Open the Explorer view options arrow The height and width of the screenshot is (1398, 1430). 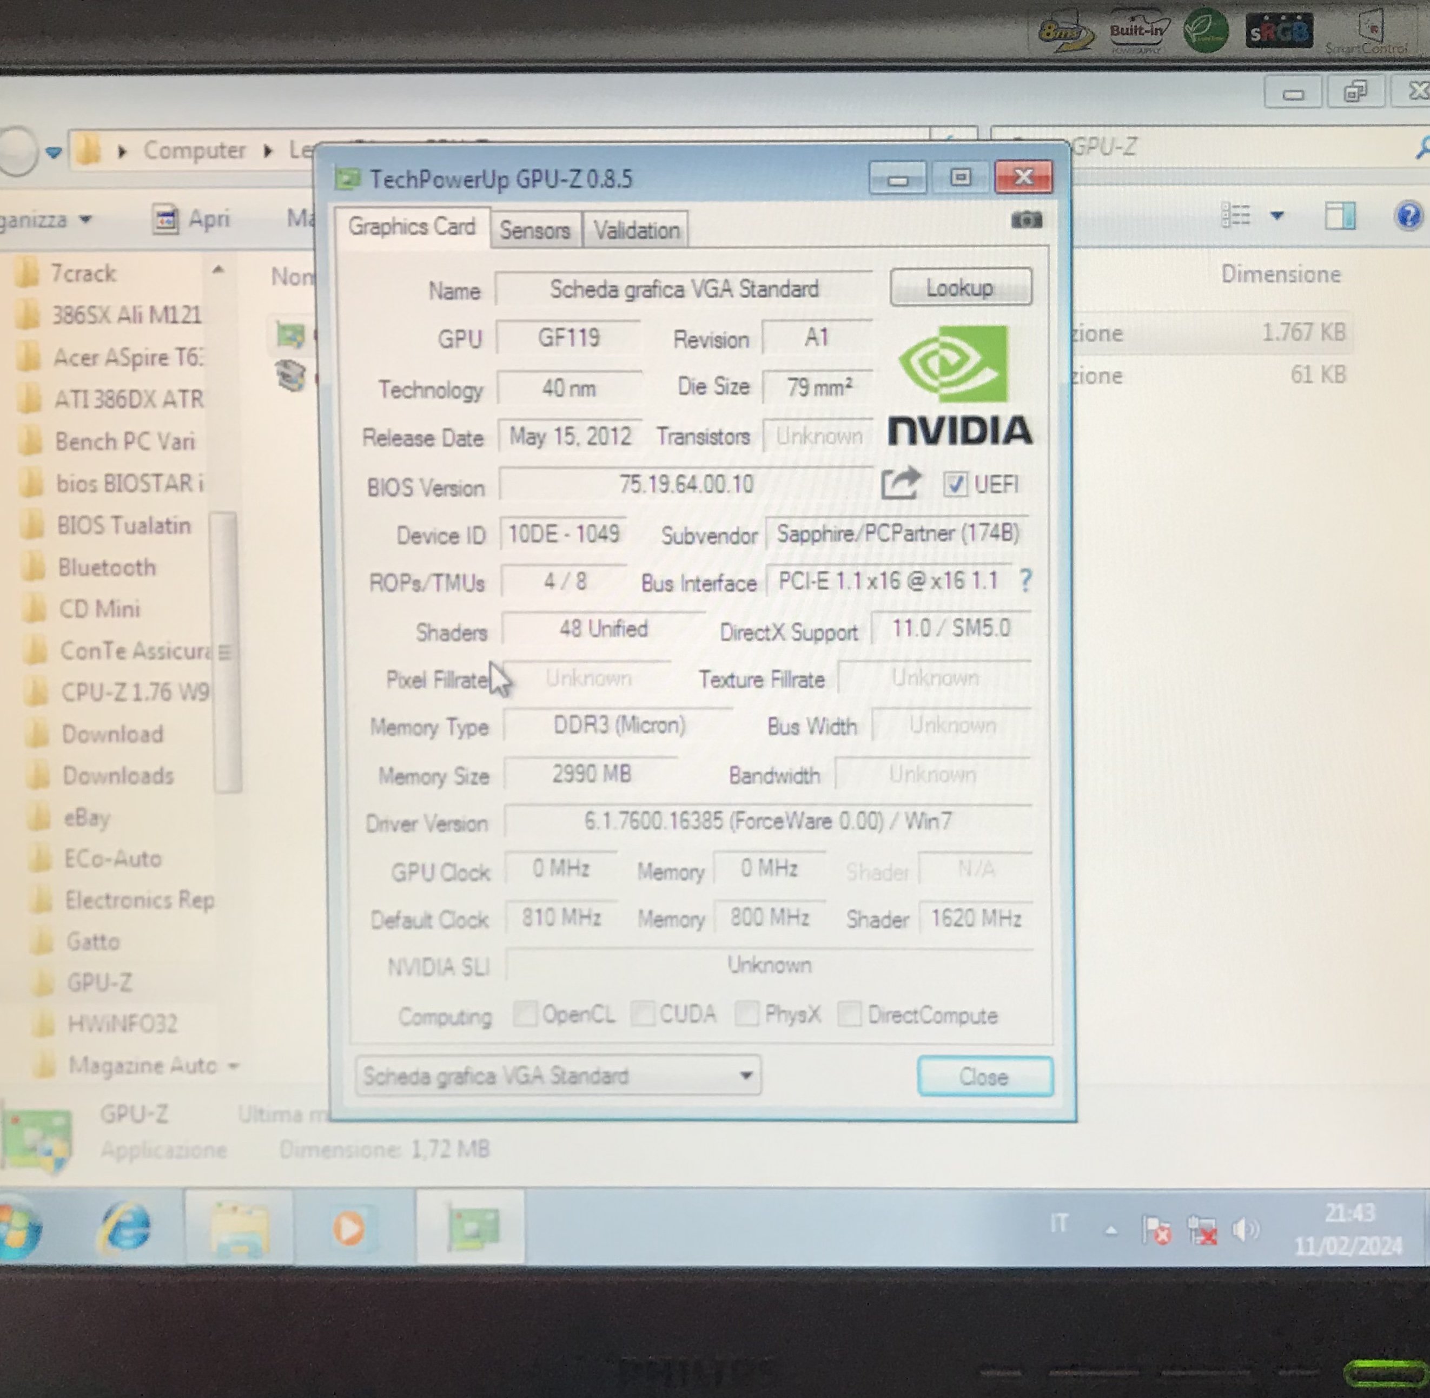coord(1277,216)
